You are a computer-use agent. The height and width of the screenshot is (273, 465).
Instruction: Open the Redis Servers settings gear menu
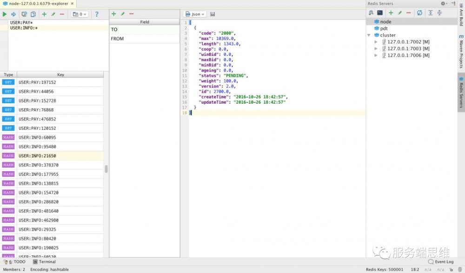coord(443,3)
